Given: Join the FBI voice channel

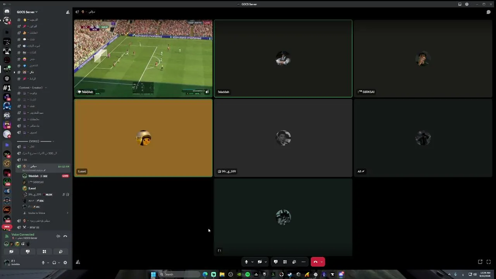Looking at the screenshot, I should pyautogui.click(x=43, y=160).
